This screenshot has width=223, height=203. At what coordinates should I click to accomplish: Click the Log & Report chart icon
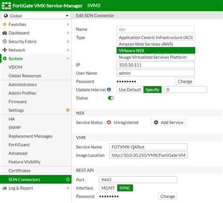[x=5, y=188]
